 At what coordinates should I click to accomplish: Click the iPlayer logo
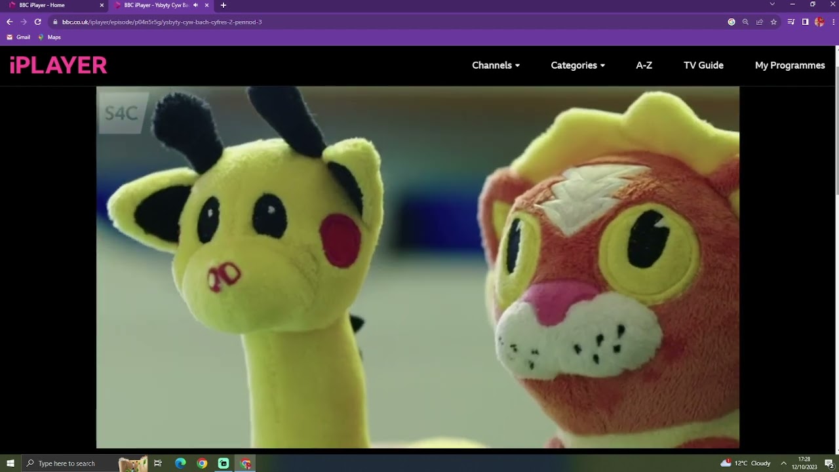click(58, 65)
